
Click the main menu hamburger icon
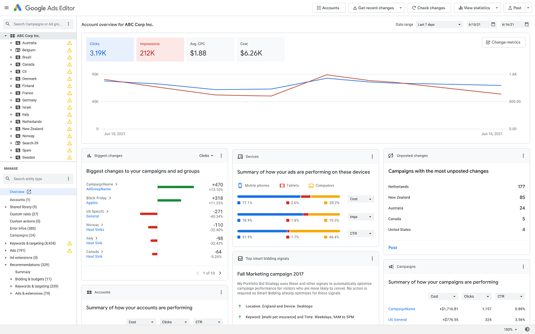coord(7,8)
